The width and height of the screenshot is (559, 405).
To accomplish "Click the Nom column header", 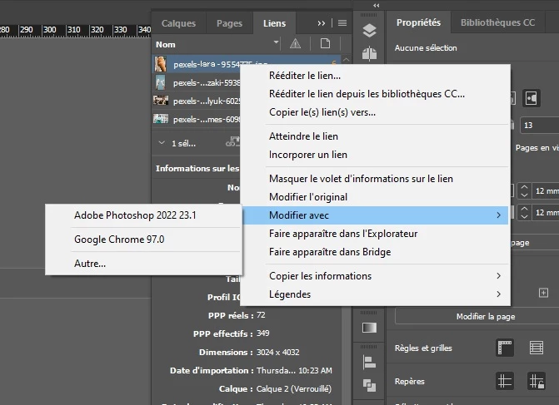I will click(165, 44).
